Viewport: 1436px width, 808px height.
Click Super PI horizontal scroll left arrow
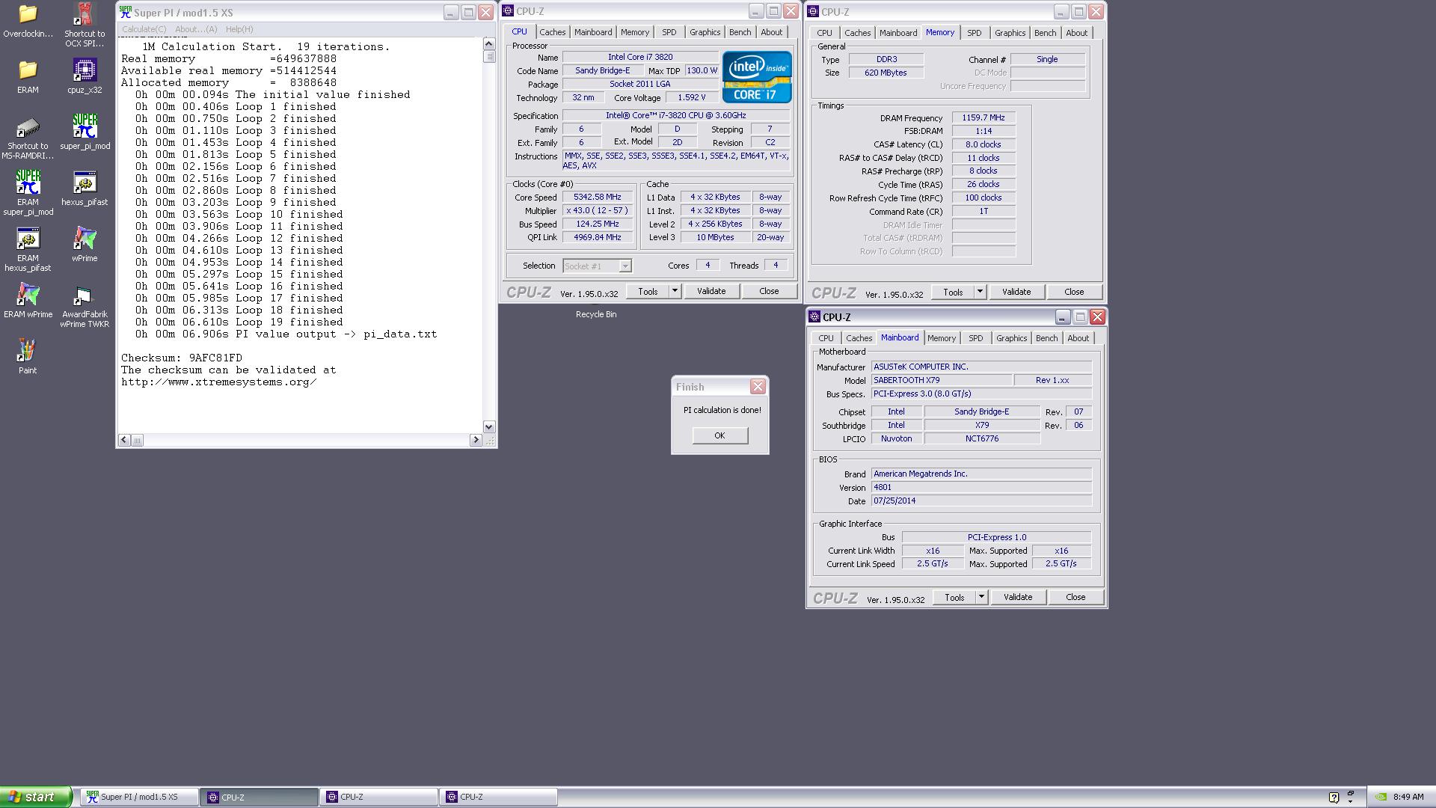click(124, 440)
